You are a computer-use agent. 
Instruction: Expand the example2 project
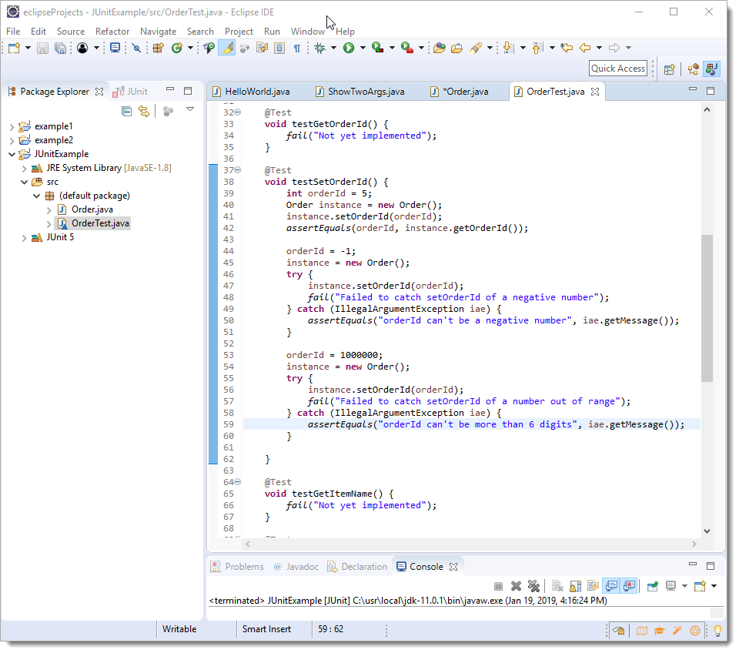coord(12,140)
